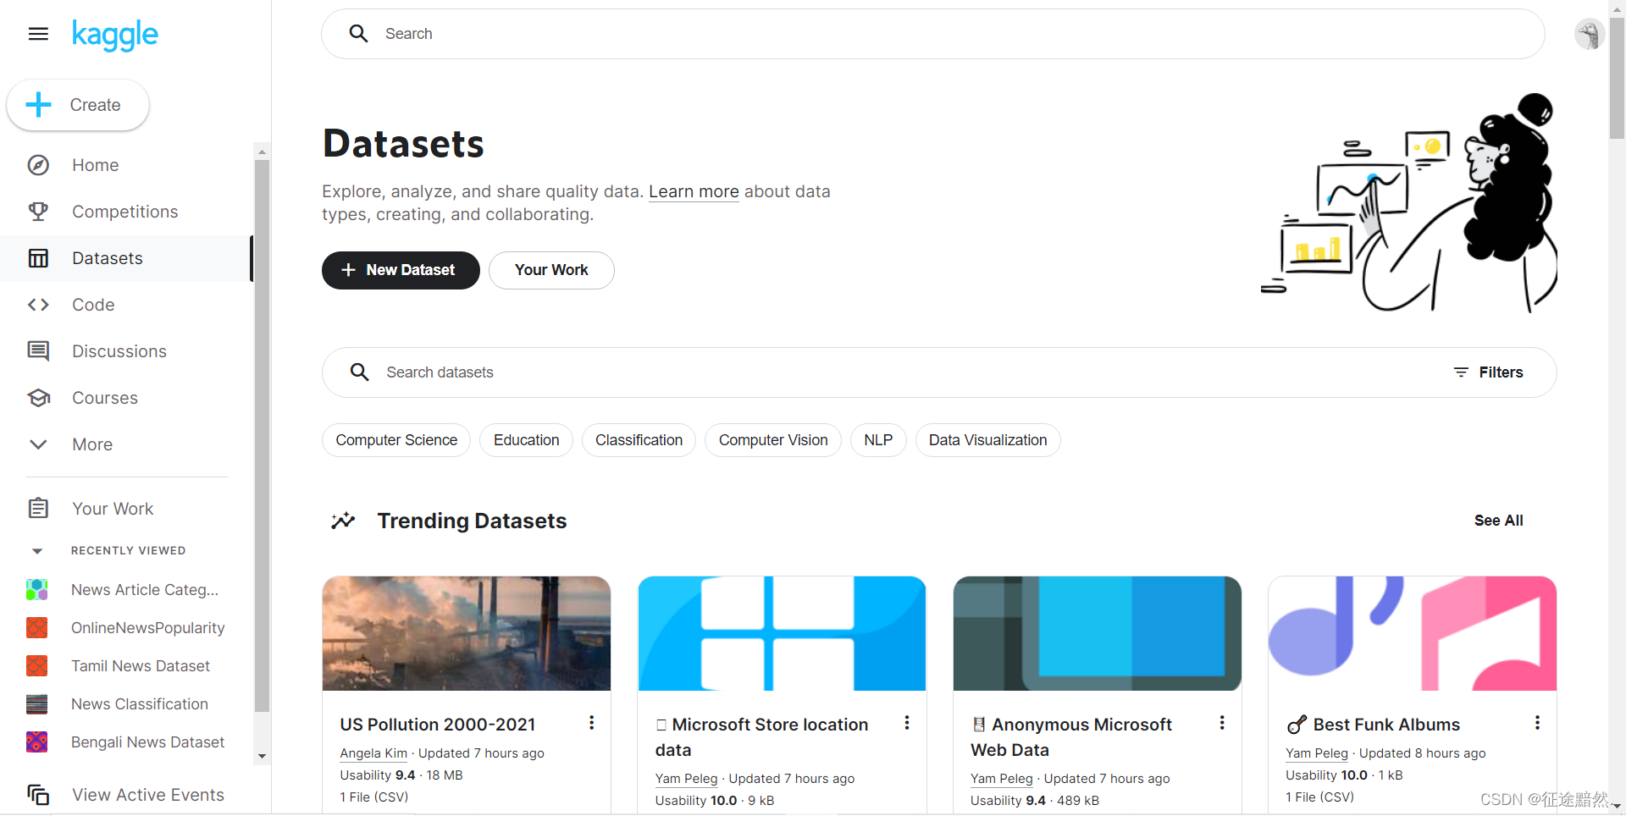Image resolution: width=1626 pixels, height=816 pixels.
Task: Click the Discussions chat icon
Action: pos(38,351)
